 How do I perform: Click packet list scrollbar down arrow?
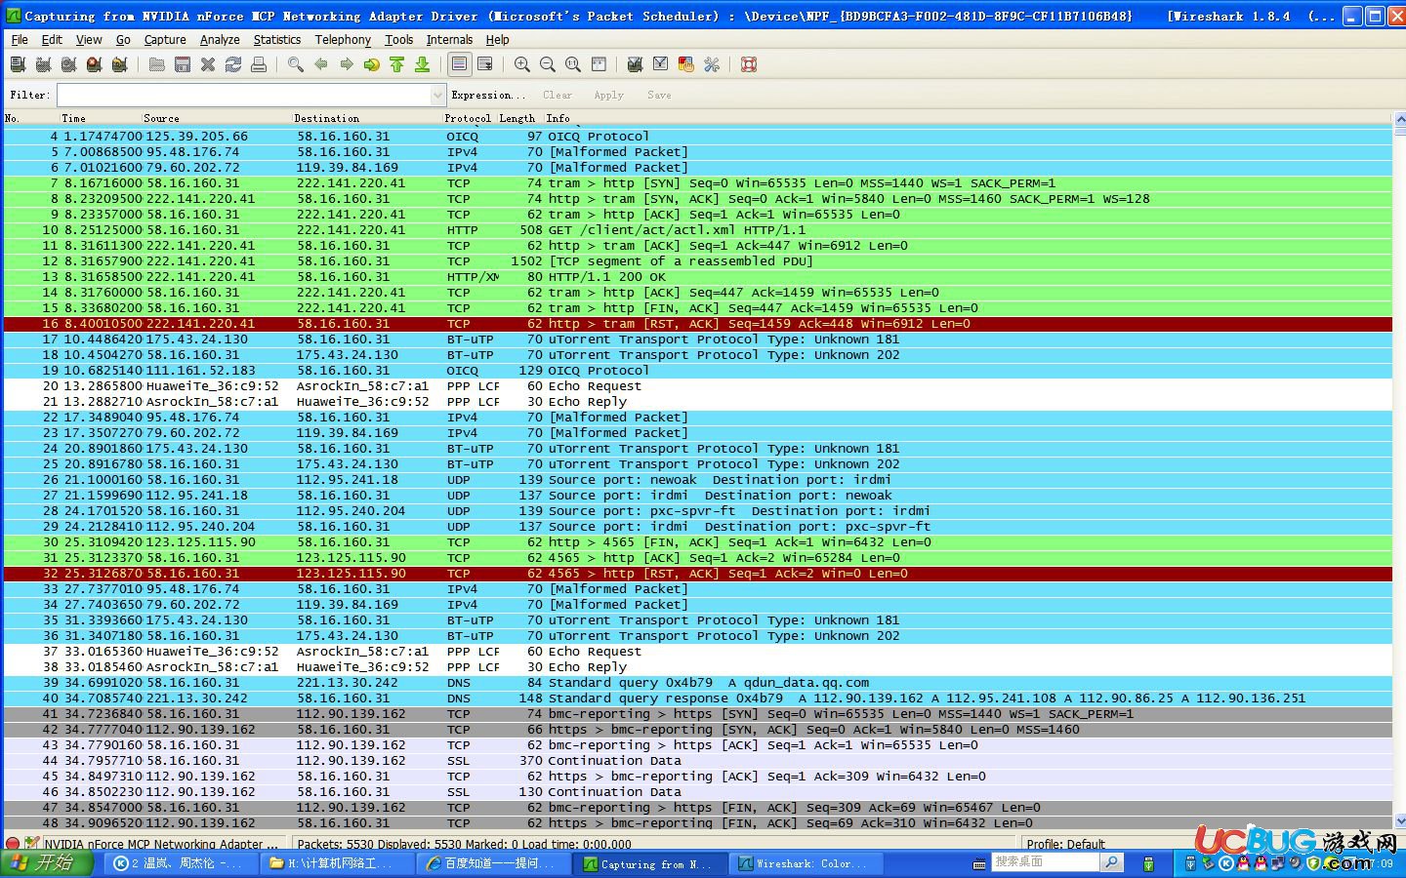click(x=1399, y=821)
